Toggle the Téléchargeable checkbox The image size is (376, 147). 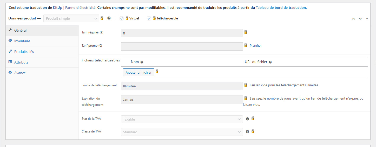(x=149, y=18)
